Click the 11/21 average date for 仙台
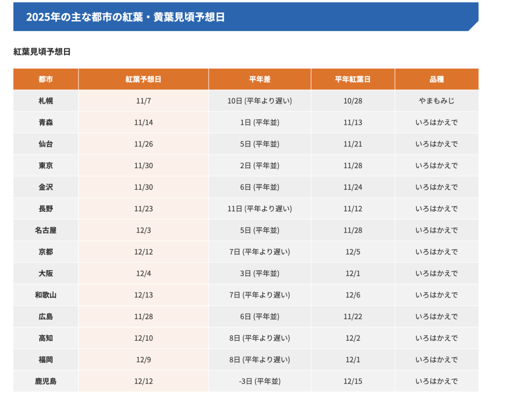This screenshot has height=399, width=529. [x=352, y=144]
